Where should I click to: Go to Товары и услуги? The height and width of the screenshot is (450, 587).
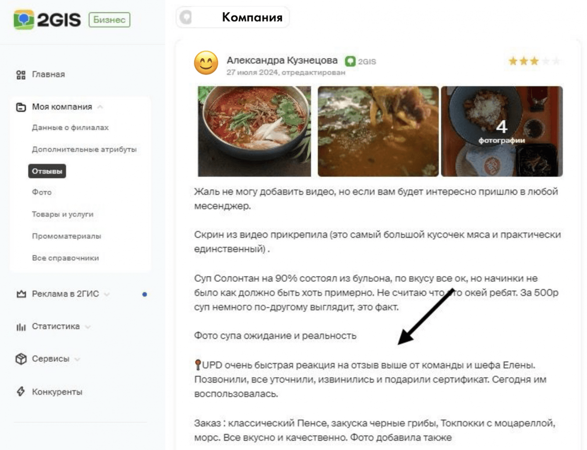(x=63, y=214)
